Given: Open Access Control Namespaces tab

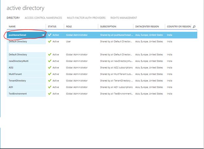Looking at the screenshot, I should click(x=43, y=18).
